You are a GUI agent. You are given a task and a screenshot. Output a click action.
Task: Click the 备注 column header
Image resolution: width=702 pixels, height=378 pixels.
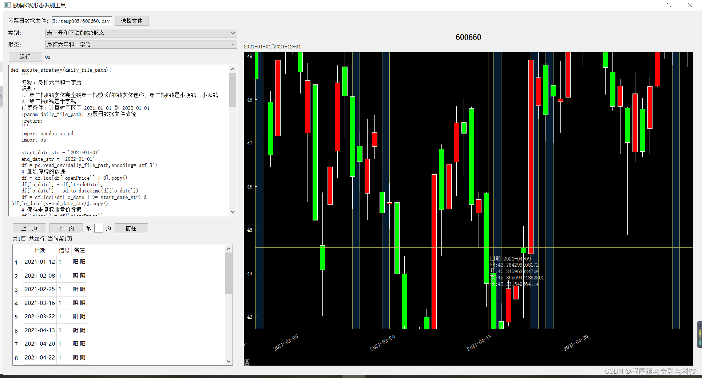click(x=79, y=250)
